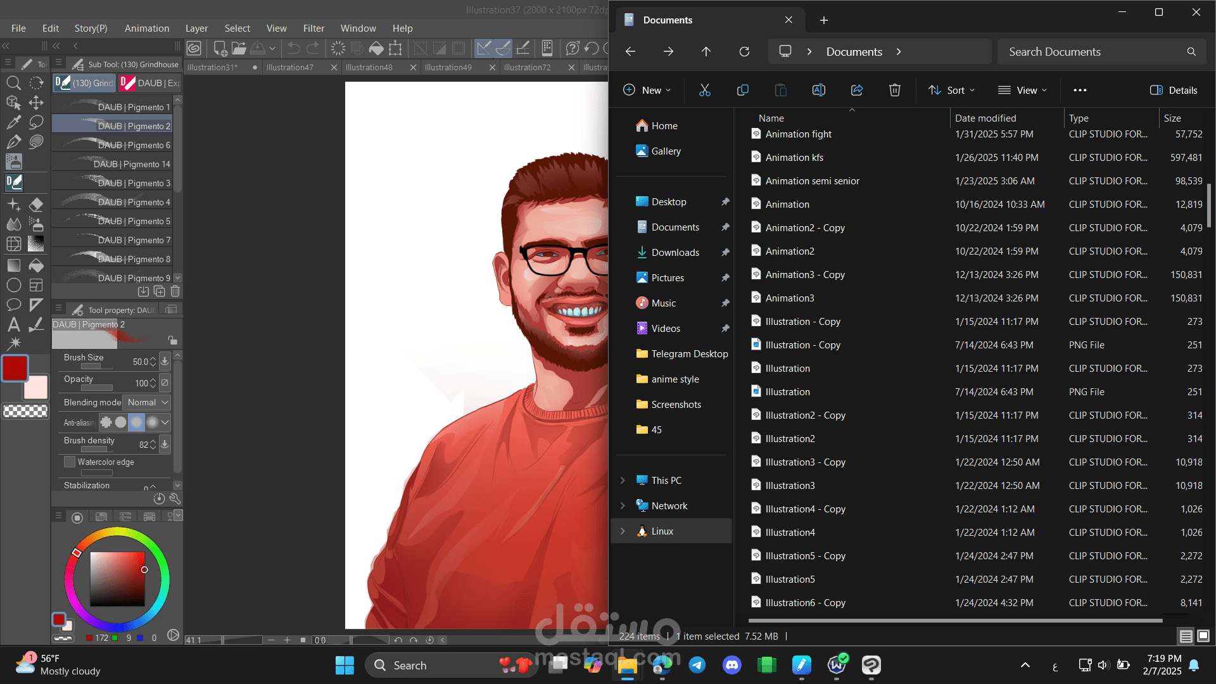
Task: Select the Text tool
Action: click(13, 325)
